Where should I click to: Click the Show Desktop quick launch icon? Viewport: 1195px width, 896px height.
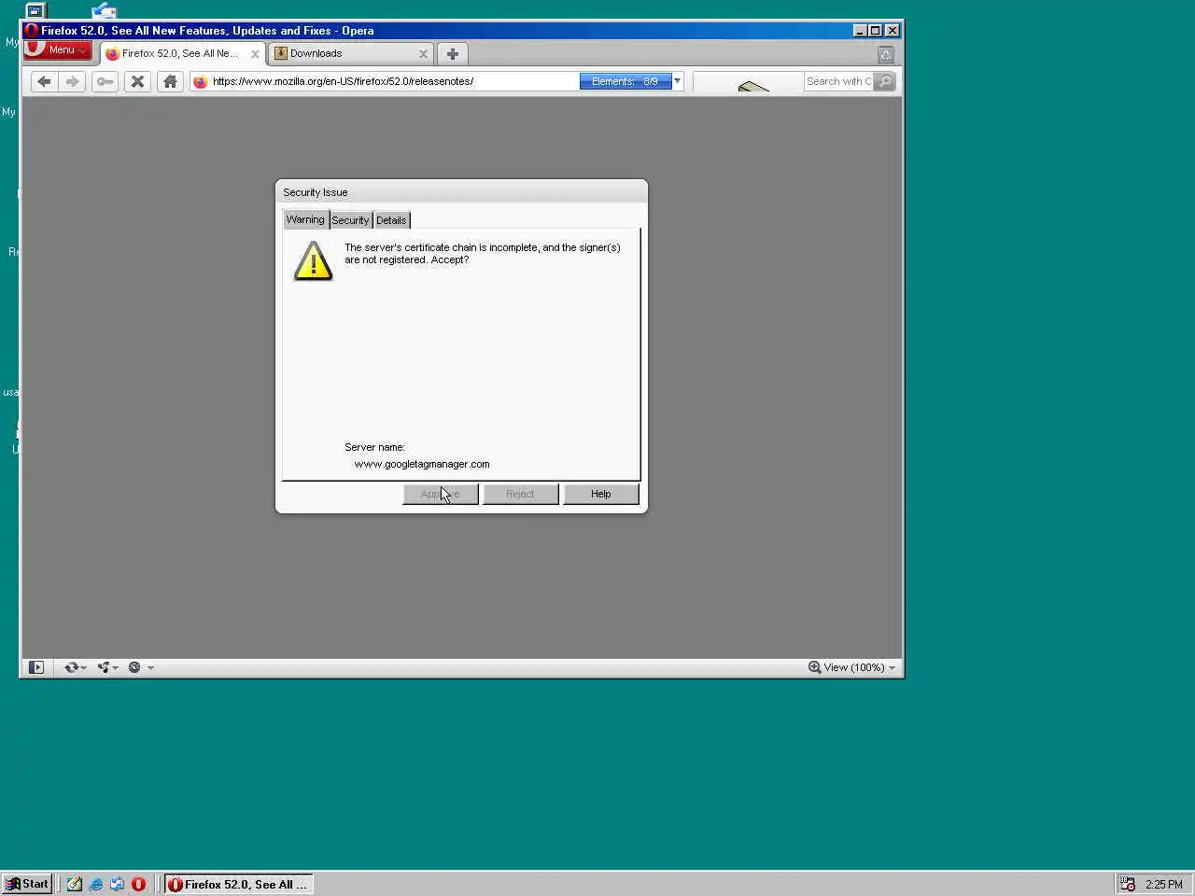(75, 884)
